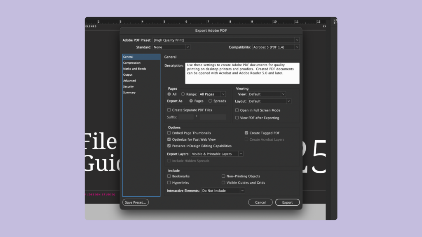Enable Create Separate PDF Files
422x237 pixels.
[169, 110]
